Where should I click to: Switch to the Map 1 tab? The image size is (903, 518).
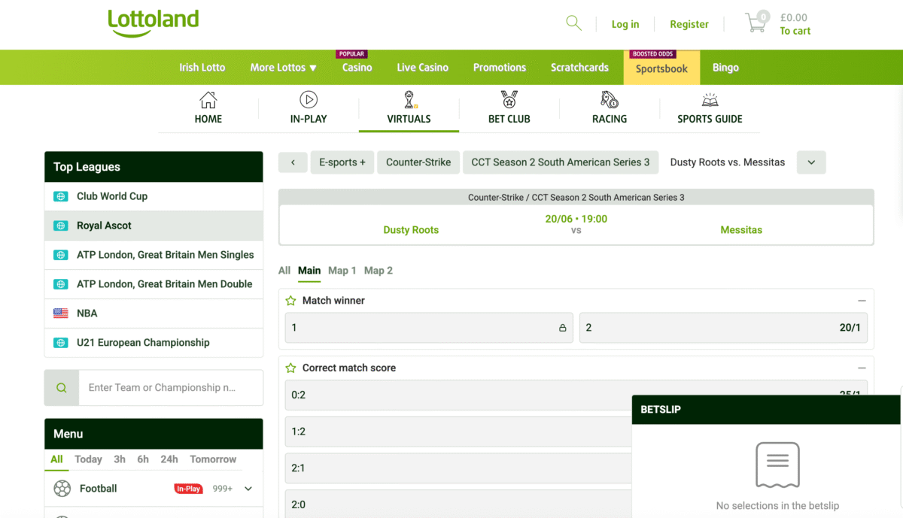click(x=342, y=271)
